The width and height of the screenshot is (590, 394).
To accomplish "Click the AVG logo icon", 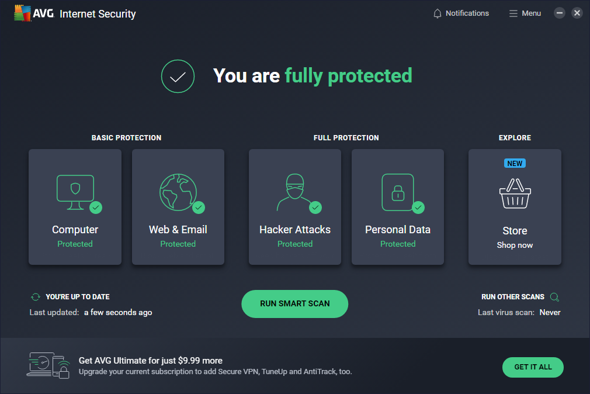I will coord(23,13).
